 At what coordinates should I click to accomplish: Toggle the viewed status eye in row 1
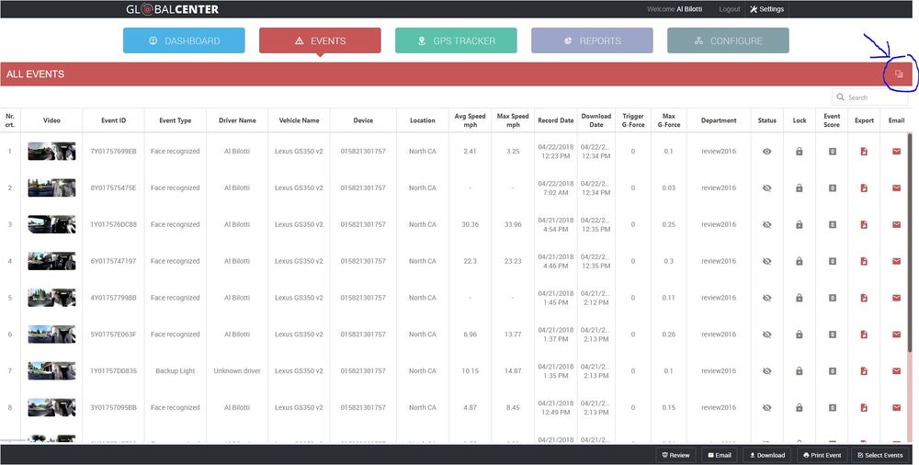point(767,152)
